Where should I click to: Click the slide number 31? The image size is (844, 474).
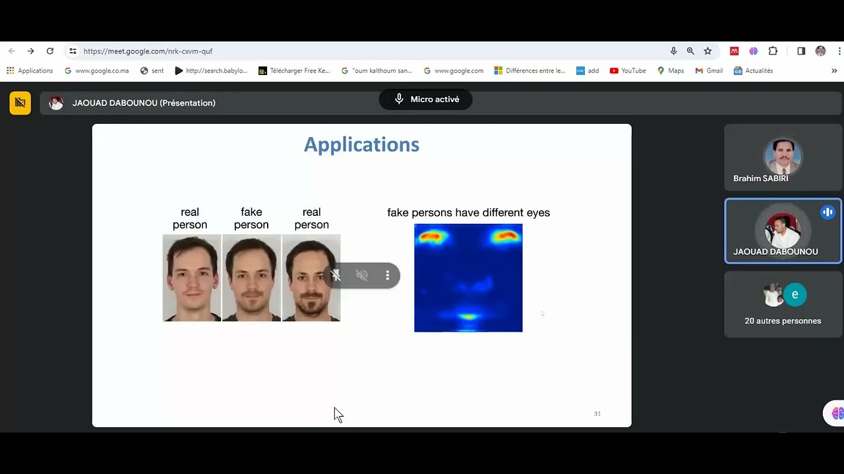597,413
